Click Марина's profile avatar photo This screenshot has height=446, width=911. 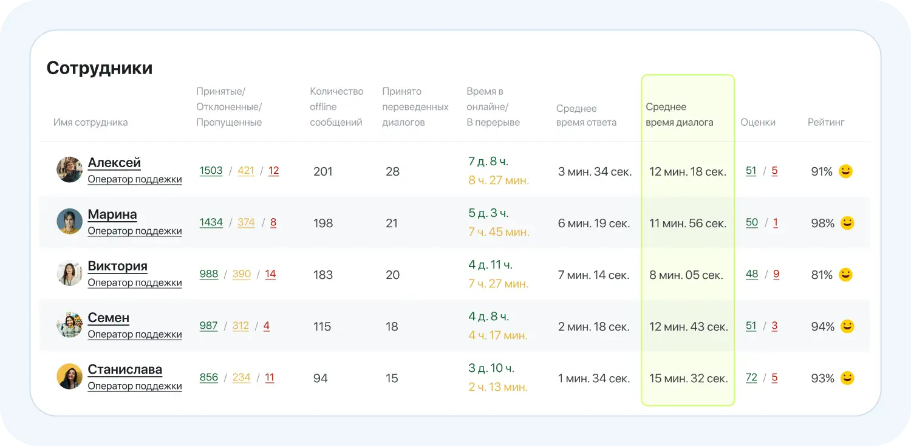point(69,222)
